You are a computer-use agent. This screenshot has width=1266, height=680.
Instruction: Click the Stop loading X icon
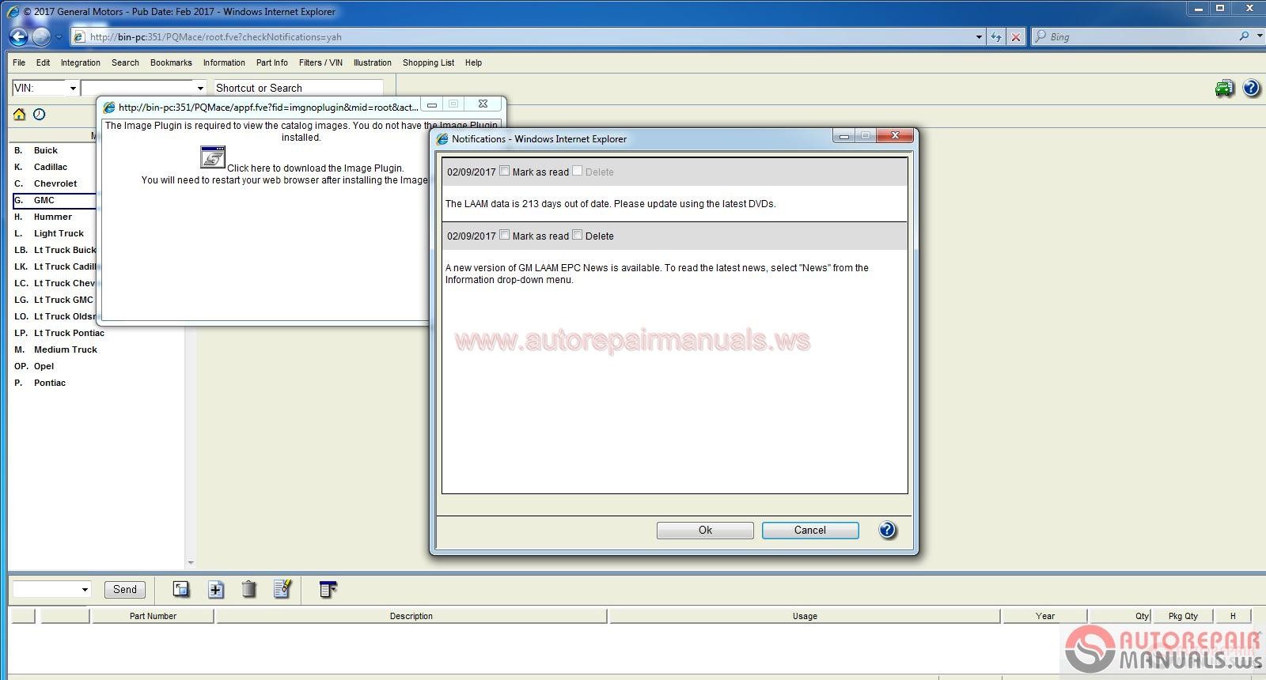coord(1016,36)
